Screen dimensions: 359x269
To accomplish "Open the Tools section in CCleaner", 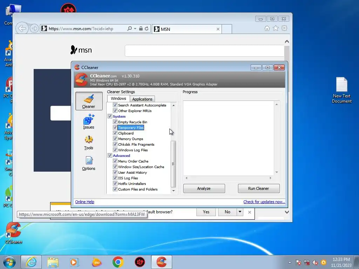I will [89, 143].
